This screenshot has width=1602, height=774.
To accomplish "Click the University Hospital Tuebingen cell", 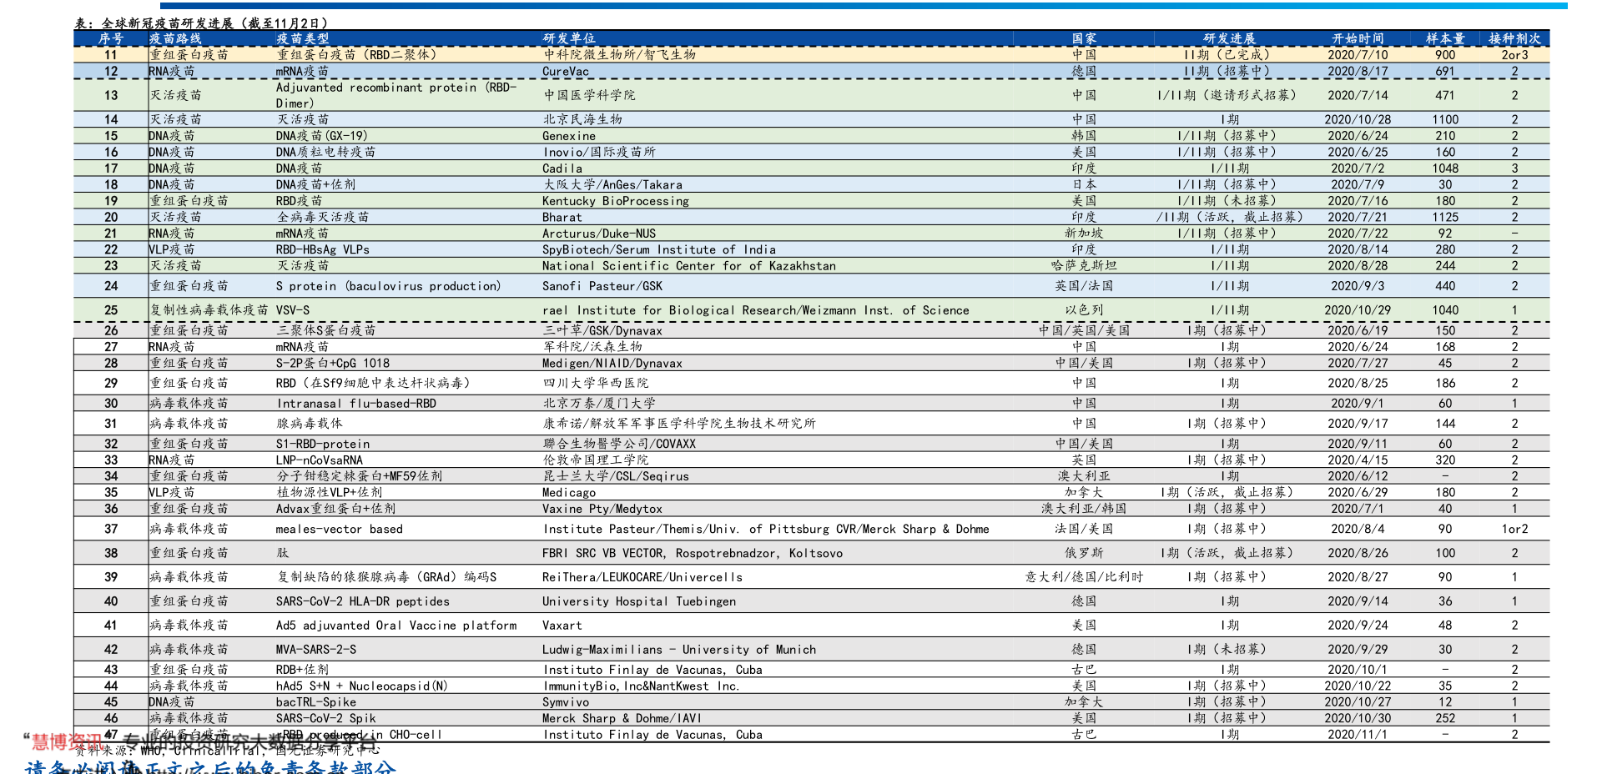I will pyautogui.click(x=639, y=601).
